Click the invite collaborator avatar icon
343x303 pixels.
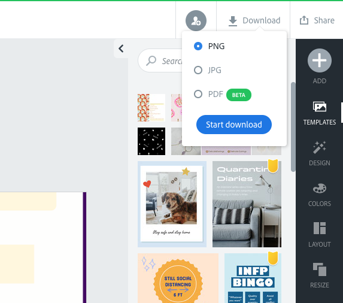click(x=196, y=20)
